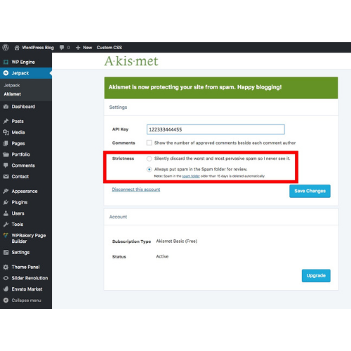Open the Plugins plug icon
The height and width of the screenshot is (351, 351).
6,202
